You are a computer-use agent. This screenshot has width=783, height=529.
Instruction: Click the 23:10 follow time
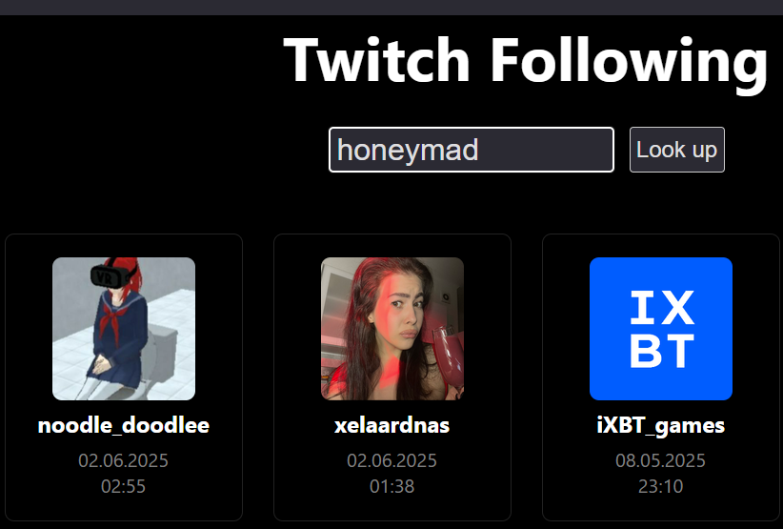[661, 486]
